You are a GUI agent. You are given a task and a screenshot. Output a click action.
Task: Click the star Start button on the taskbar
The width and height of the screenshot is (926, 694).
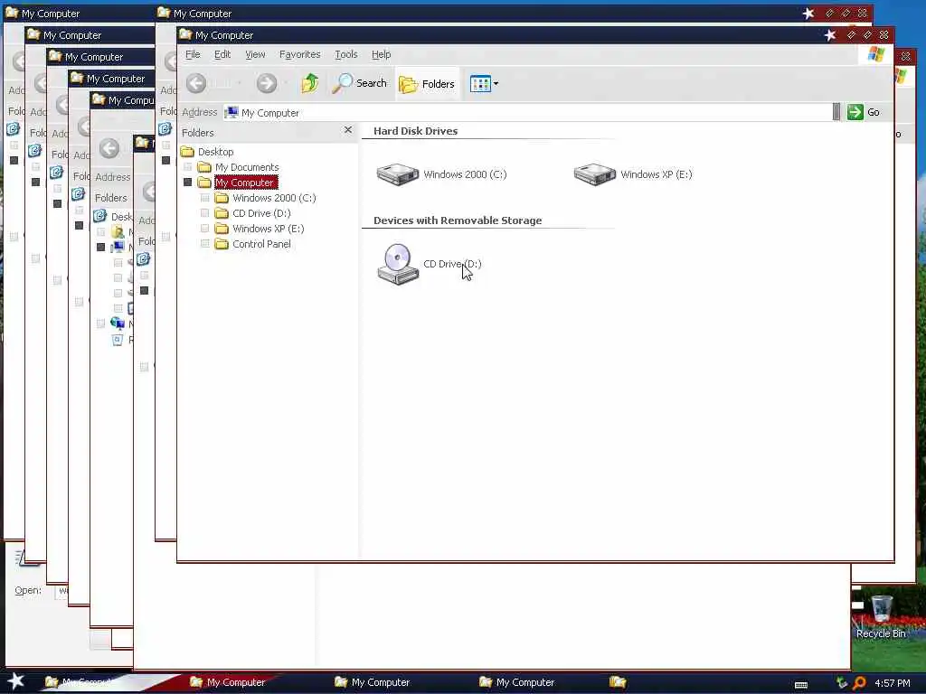click(x=16, y=681)
